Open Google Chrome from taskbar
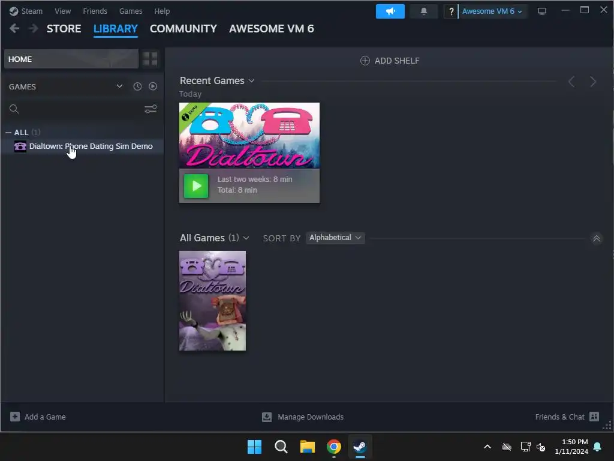The height and width of the screenshot is (461, 614). tap(334, 447)
